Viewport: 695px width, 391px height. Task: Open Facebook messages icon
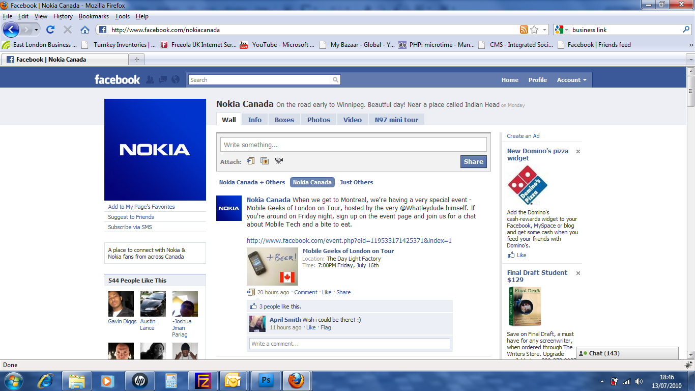(163, 79)
